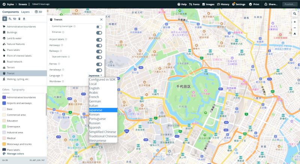This screenshot has width=300, height=164.
Task: Open style Settings
Action: 238,4
